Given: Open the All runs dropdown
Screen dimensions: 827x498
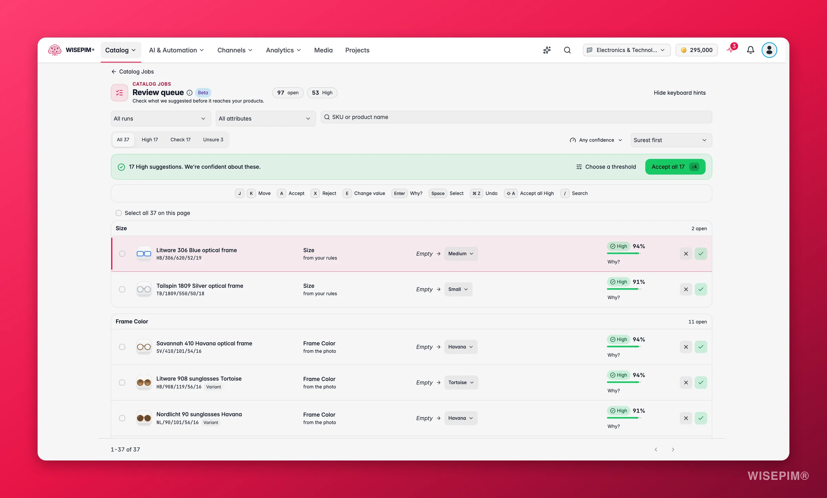Looking at the screenshot, I should [161, 119].
